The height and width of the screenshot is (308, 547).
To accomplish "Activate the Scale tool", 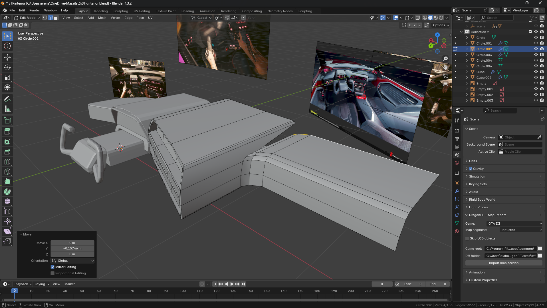I will (x=7, y=77).
